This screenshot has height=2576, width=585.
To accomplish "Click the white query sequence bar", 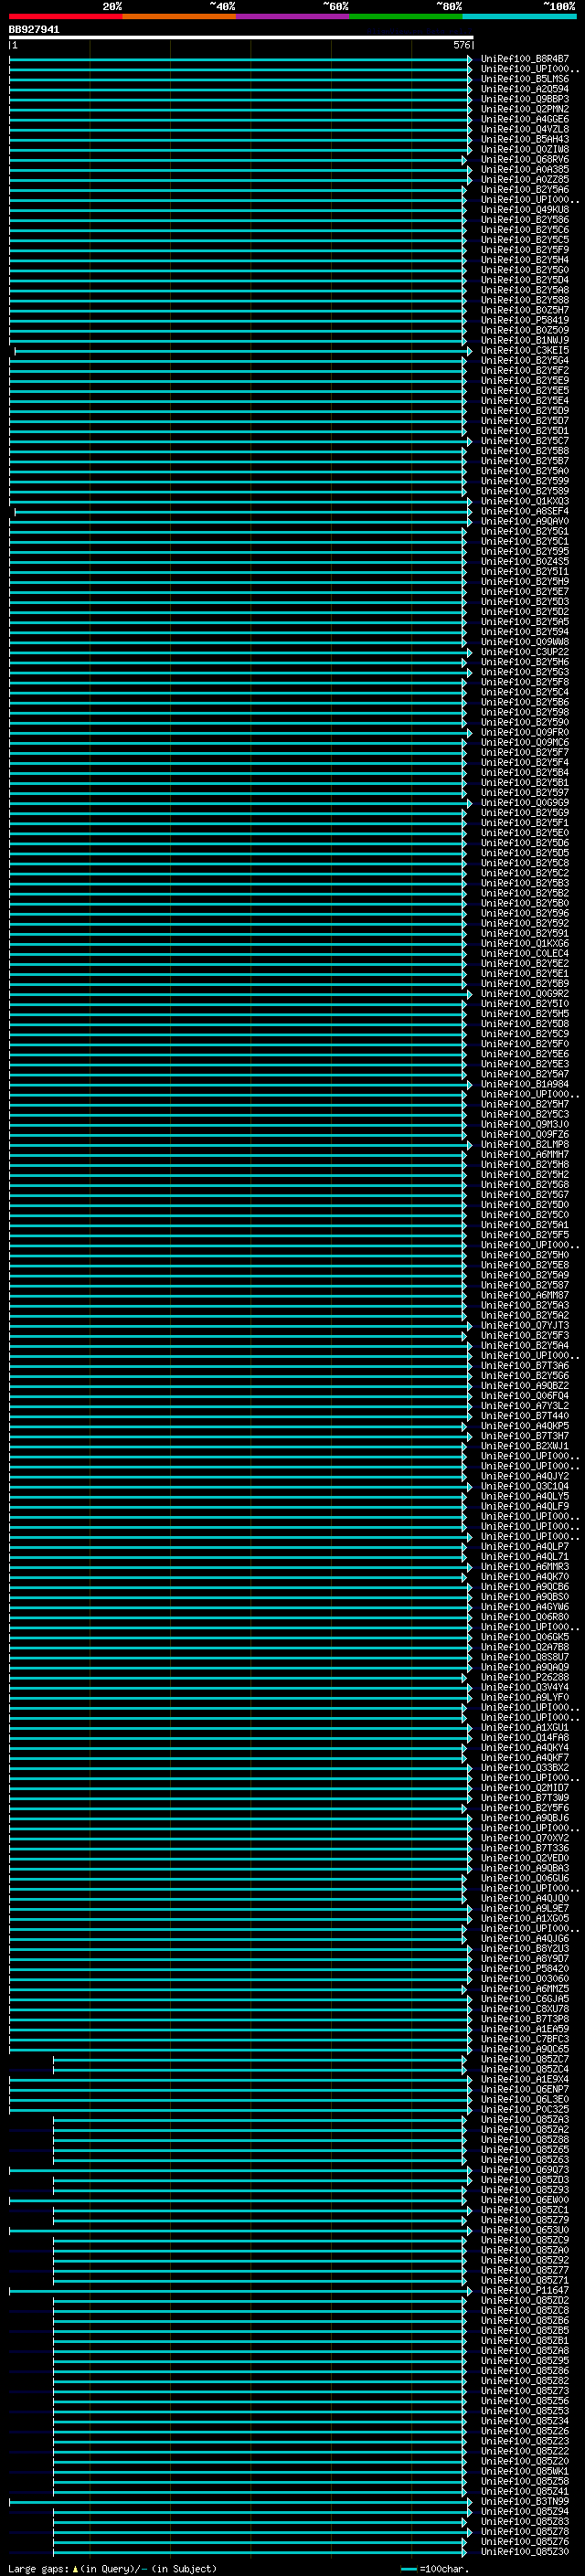I will tap(241, 38).
